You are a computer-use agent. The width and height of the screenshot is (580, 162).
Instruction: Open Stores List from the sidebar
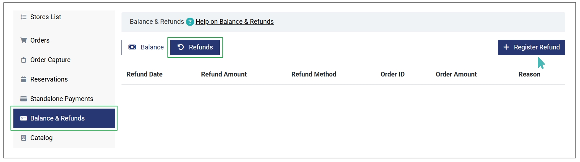pos(46,17)
